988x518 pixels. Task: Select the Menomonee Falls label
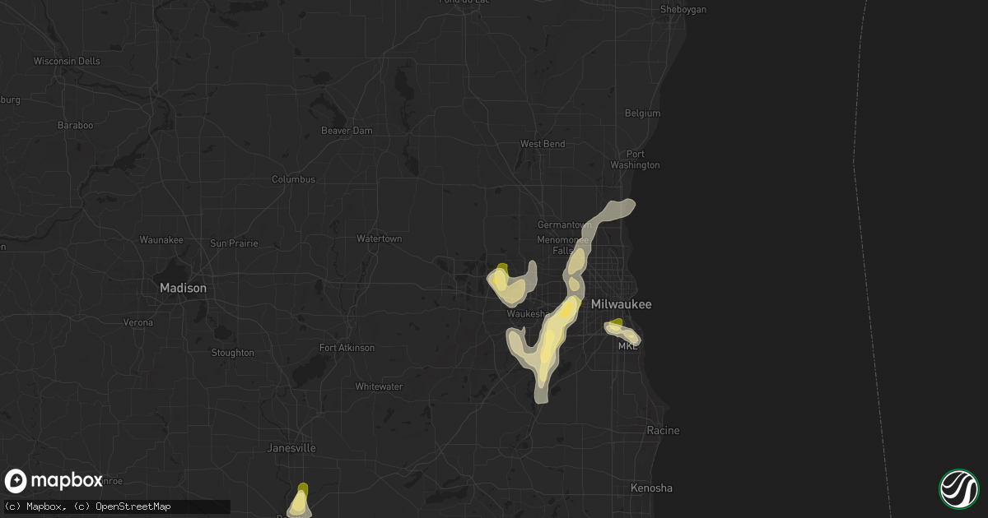click(x=561, y=245)
